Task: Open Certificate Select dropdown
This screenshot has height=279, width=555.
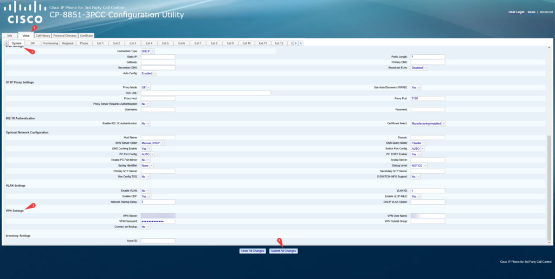Action: [428, 124]
